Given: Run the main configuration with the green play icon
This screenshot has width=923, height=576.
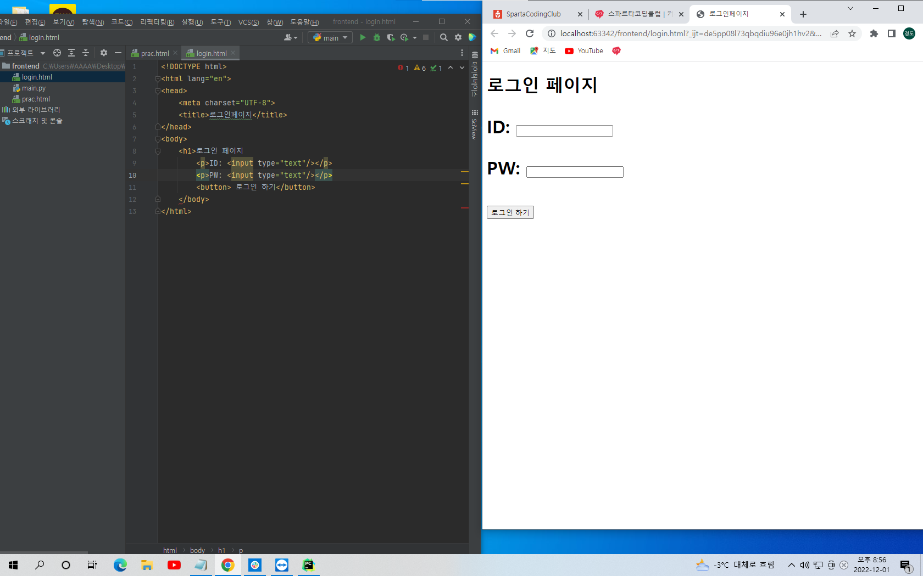Looking at the screenshot, I should tap(363, 37).
